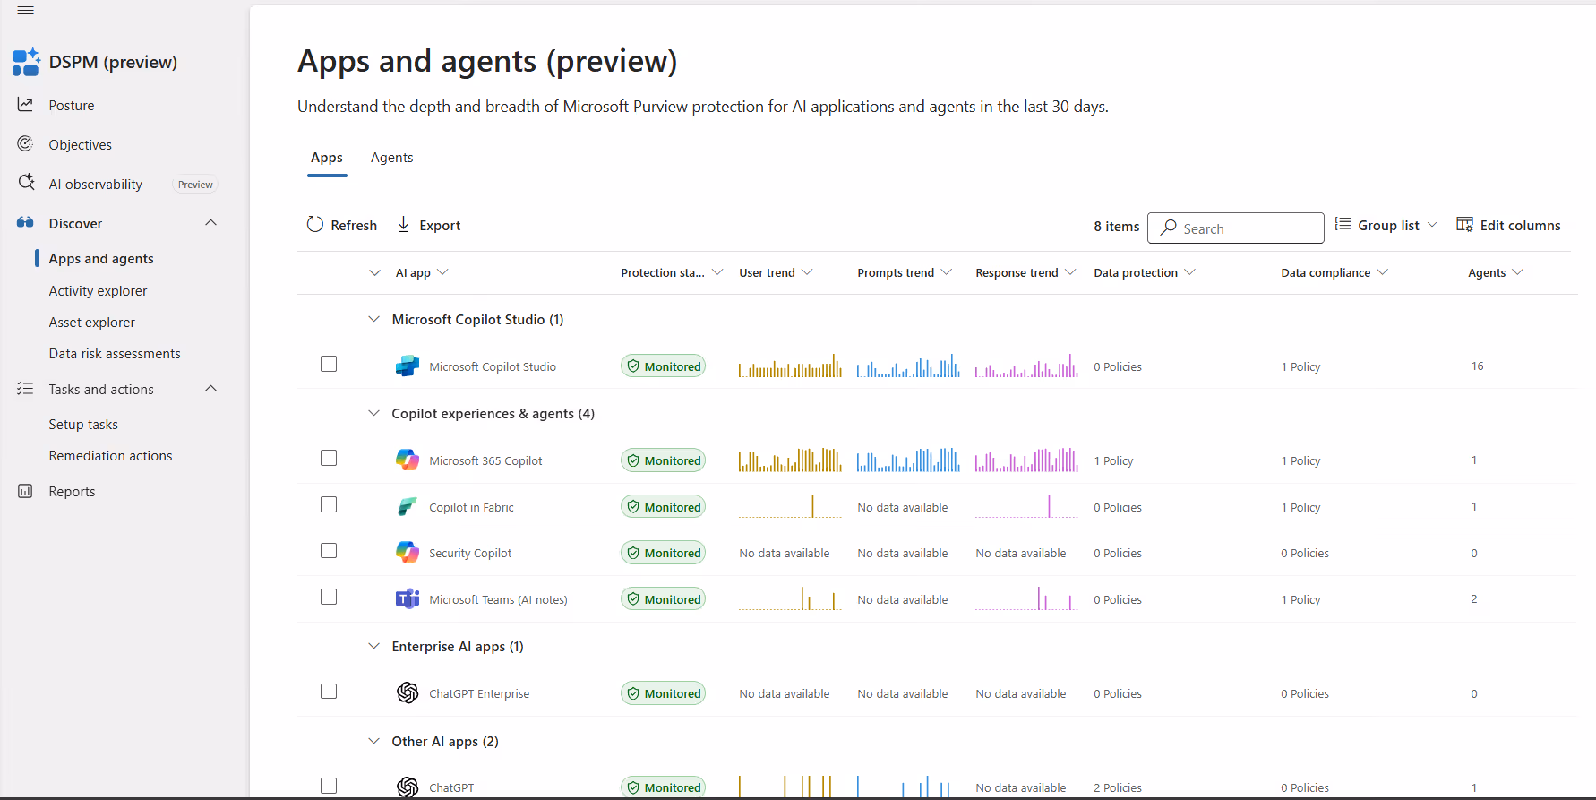
Task: Click the Edit columns table icon
Action: [x=1464, y=224]
